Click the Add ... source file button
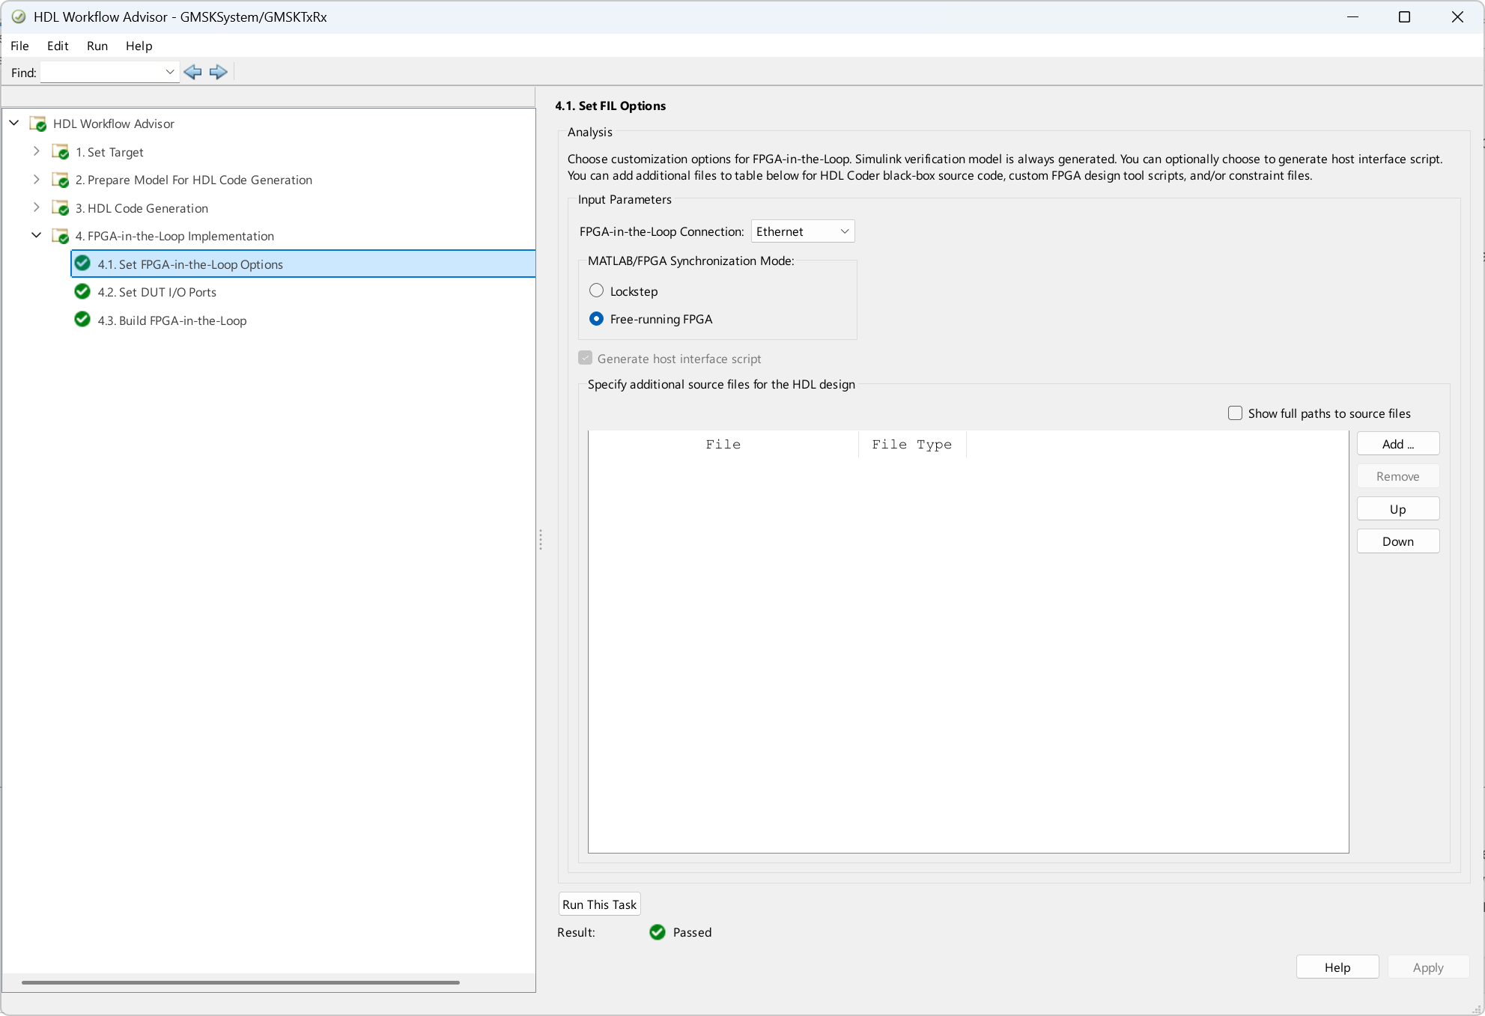The image size is (1485, 1016). [1397, 444]
